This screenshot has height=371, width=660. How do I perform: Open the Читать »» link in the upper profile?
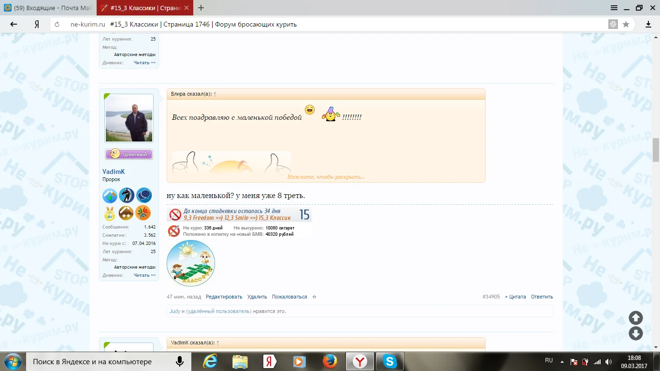click(x=145, y=63)
